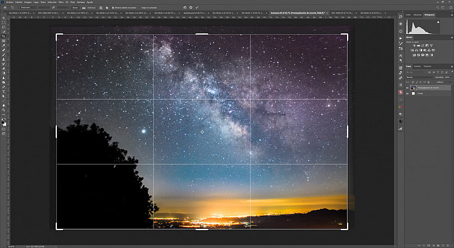Click the background color swatch
Viewport: 454px width, 248px height.
[x=5, y=124]
